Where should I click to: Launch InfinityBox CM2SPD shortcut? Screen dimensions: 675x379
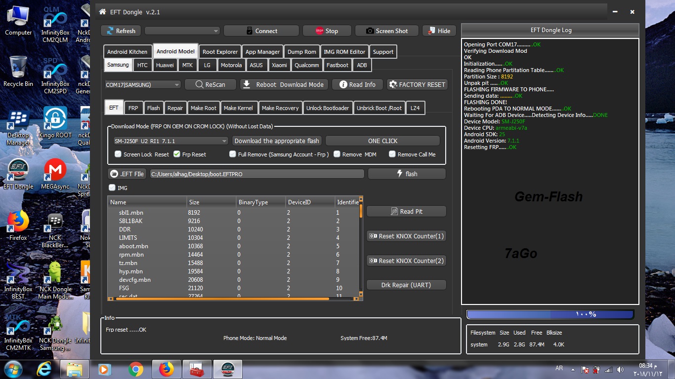coord(55,76)
